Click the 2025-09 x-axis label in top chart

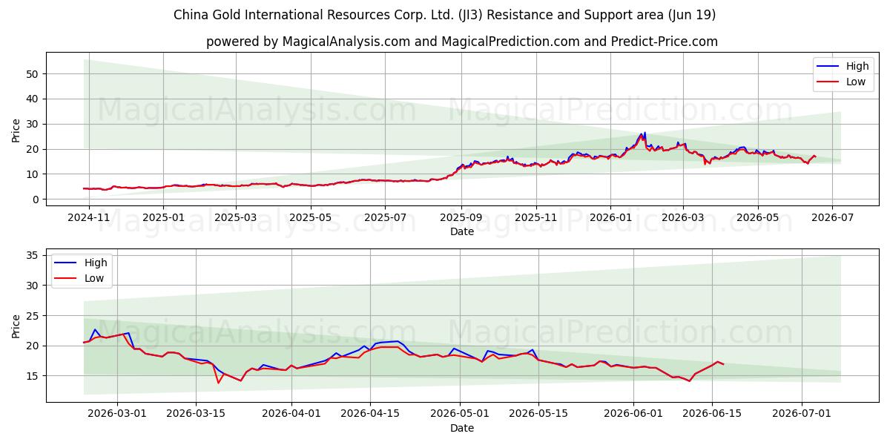(x=461, y=218)
